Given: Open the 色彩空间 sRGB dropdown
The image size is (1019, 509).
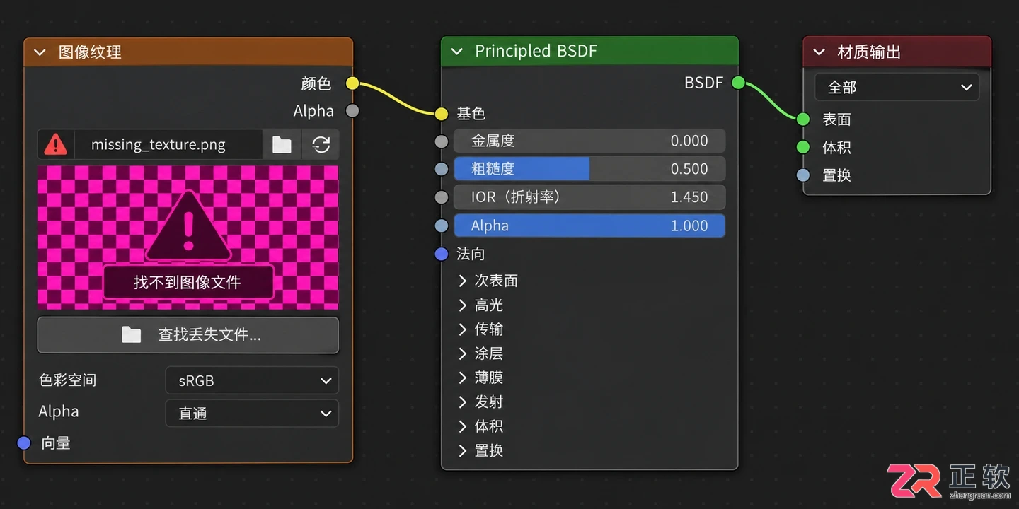Looking at the screenshot, I should point(252,380).
